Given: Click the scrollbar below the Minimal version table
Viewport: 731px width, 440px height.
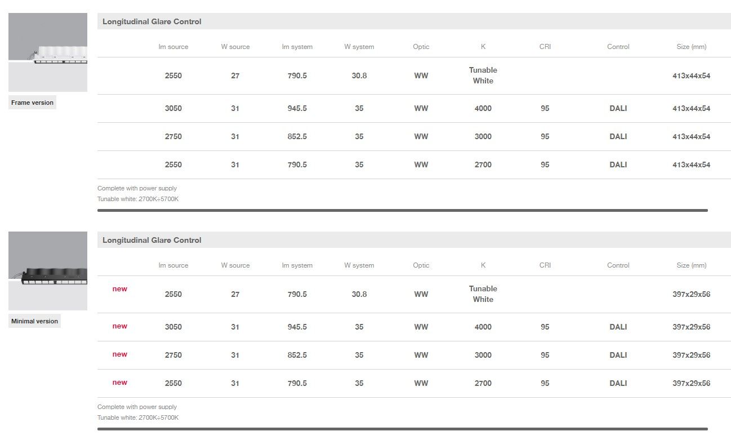Looking at the screenshot, I should (402, 429).
